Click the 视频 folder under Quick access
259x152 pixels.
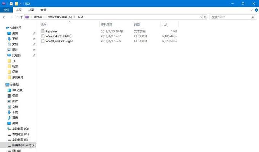(15, 66)
